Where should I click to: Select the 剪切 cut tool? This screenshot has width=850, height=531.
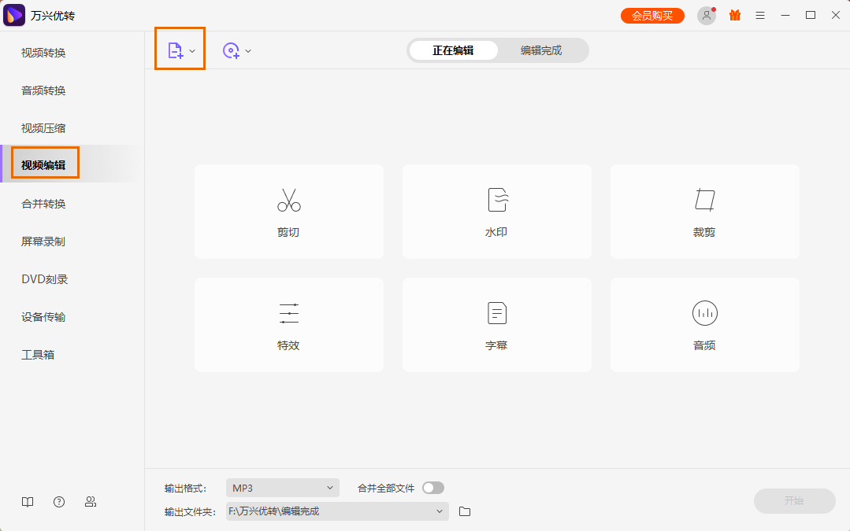click(x=288, y=211)
